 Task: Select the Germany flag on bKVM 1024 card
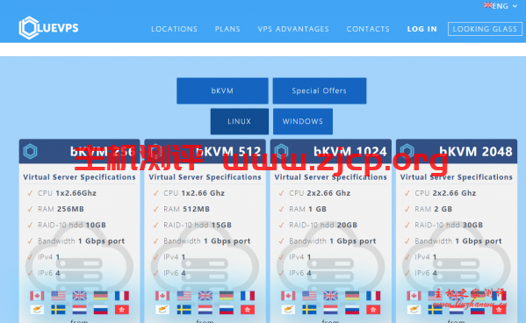352,296
